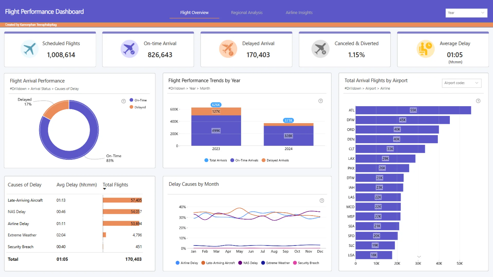
Task: Click the Scheduled Flights value 1,008,614
Action: [61, 55]
